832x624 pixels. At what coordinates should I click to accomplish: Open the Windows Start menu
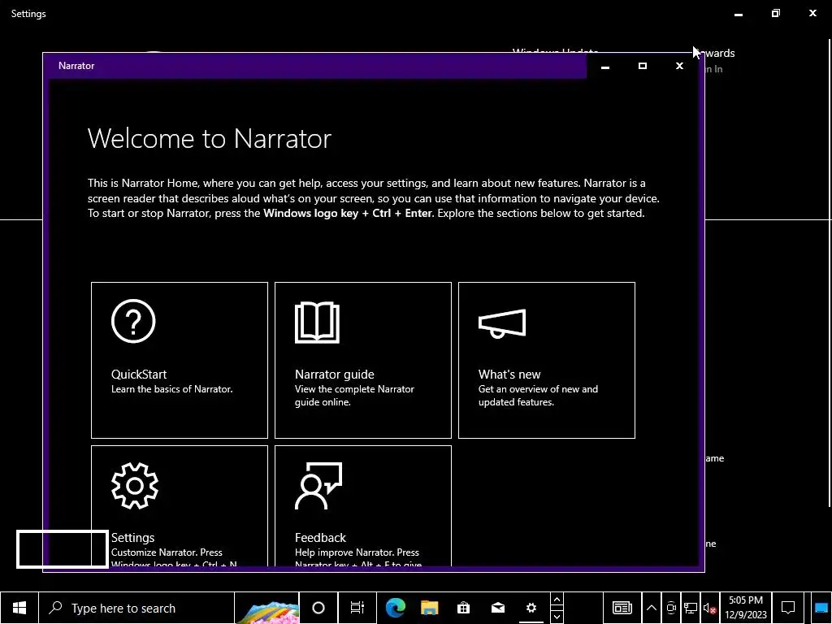click(x=19, y=608)
